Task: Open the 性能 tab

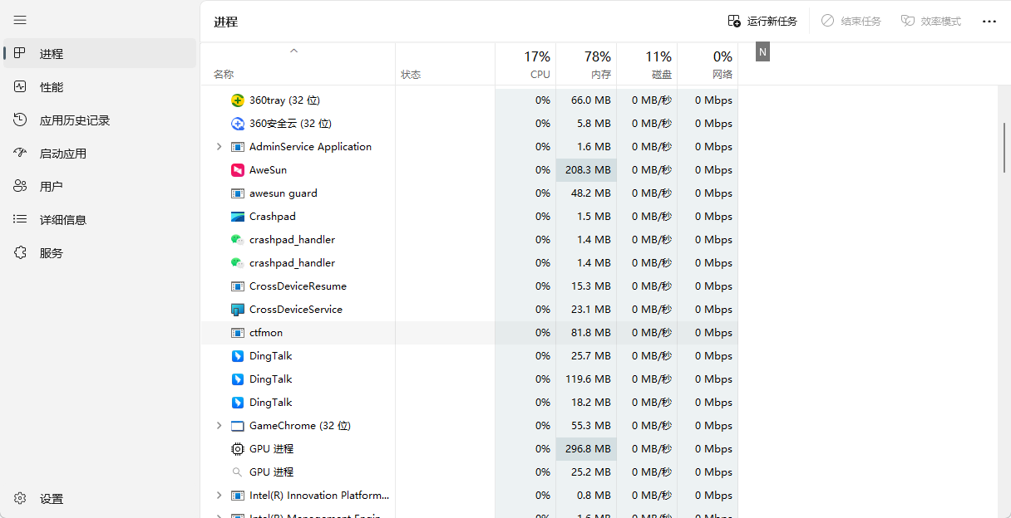Action: pos(52,87)
